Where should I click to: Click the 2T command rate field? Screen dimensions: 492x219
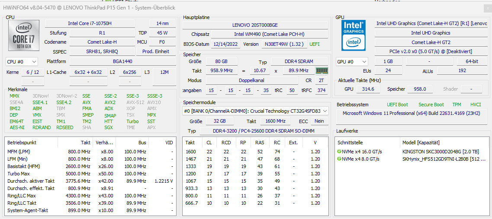(322, 80)
